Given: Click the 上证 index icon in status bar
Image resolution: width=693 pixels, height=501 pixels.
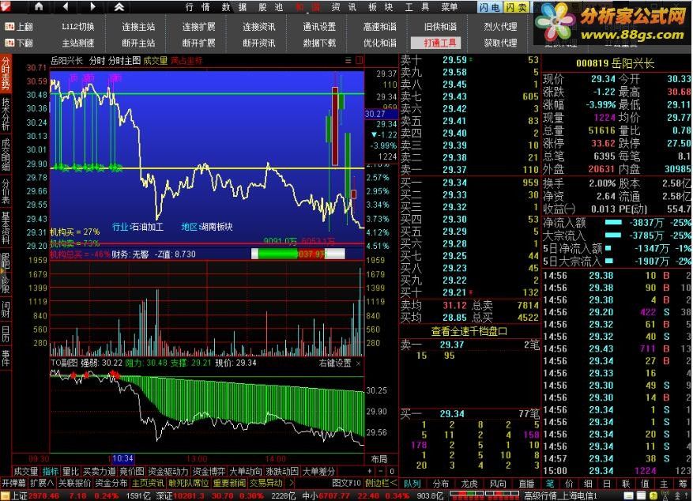Looking at the screenshot, I should pyautogui.click(x=6, y=495).
